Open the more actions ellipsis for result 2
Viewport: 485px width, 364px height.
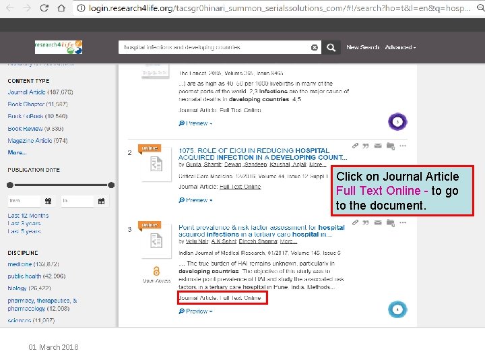403,146
